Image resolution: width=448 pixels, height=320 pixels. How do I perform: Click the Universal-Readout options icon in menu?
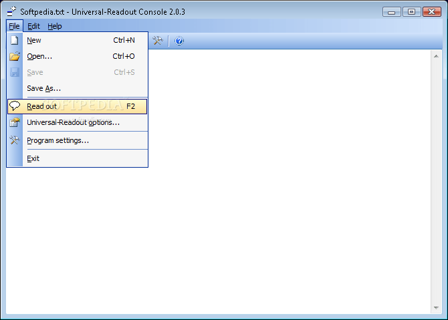[15, 122]
